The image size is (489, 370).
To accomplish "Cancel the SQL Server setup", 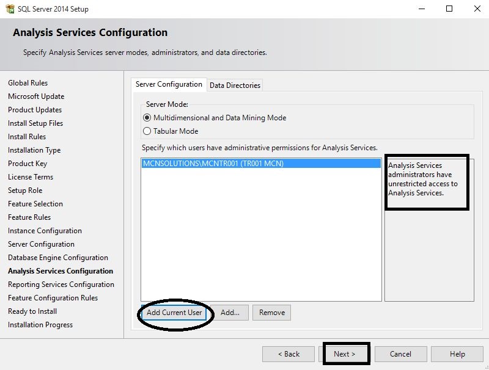I will point(400,354).
